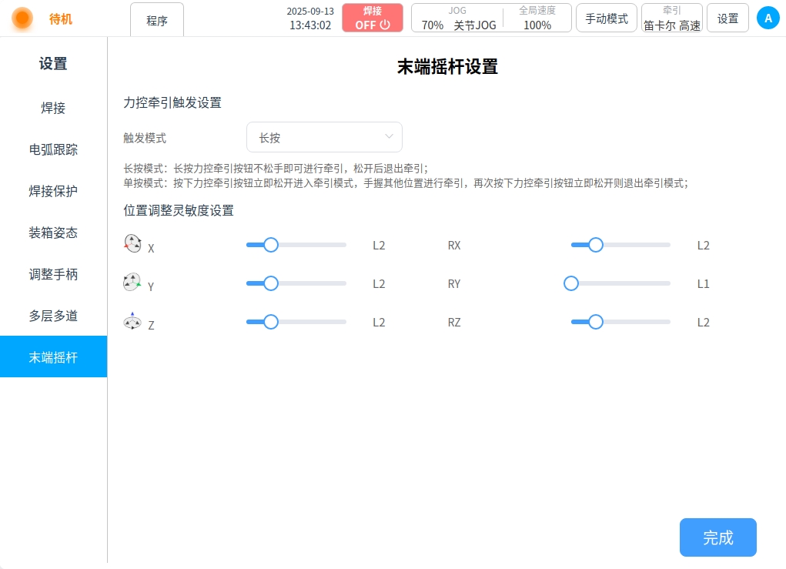Click the X sensitivity slider handle
This screenshot has width=786, height=569.
[271, 245]
